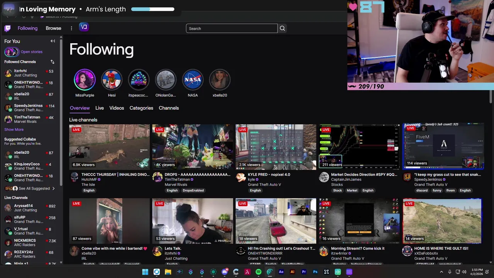Open the SpeedyJenkinss FiveM stream thumbnail
494x278 pixels.
point(443,146)
